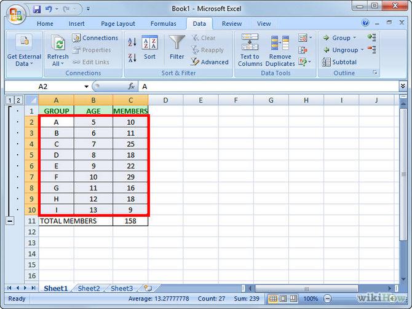Click the Subtotal button

click(x=339, y=62)
